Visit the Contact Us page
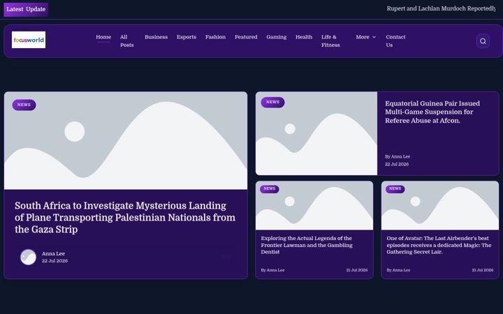503x314 pixels. 395,41
